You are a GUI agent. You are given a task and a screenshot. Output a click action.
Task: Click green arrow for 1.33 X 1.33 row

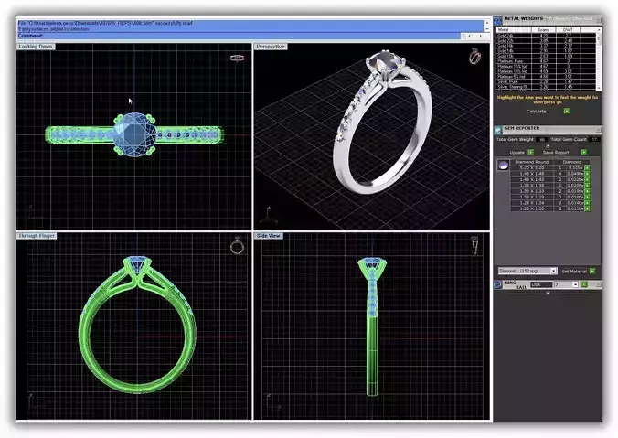587,191
